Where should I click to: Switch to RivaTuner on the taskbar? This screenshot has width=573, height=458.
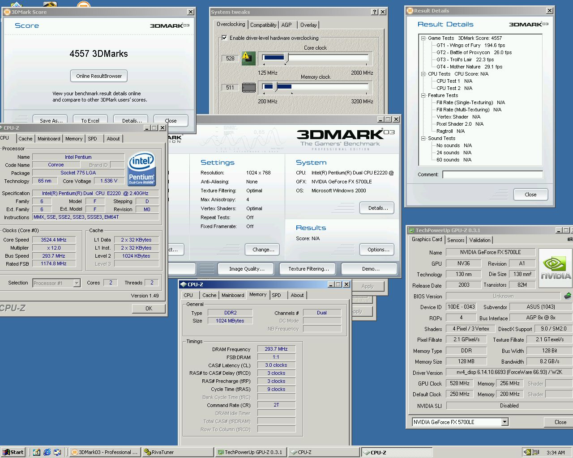pos(178,452)
